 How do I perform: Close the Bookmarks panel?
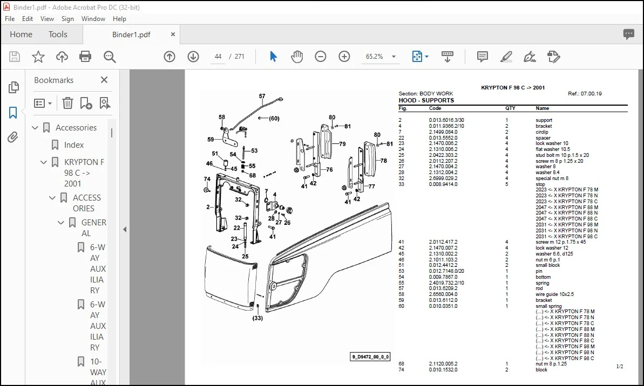tap(104, 80)
